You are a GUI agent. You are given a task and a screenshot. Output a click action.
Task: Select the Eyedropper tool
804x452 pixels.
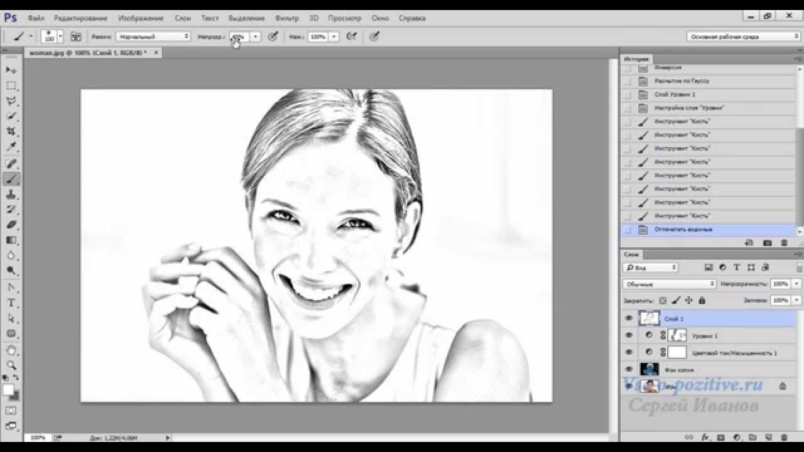pos(11,147)
